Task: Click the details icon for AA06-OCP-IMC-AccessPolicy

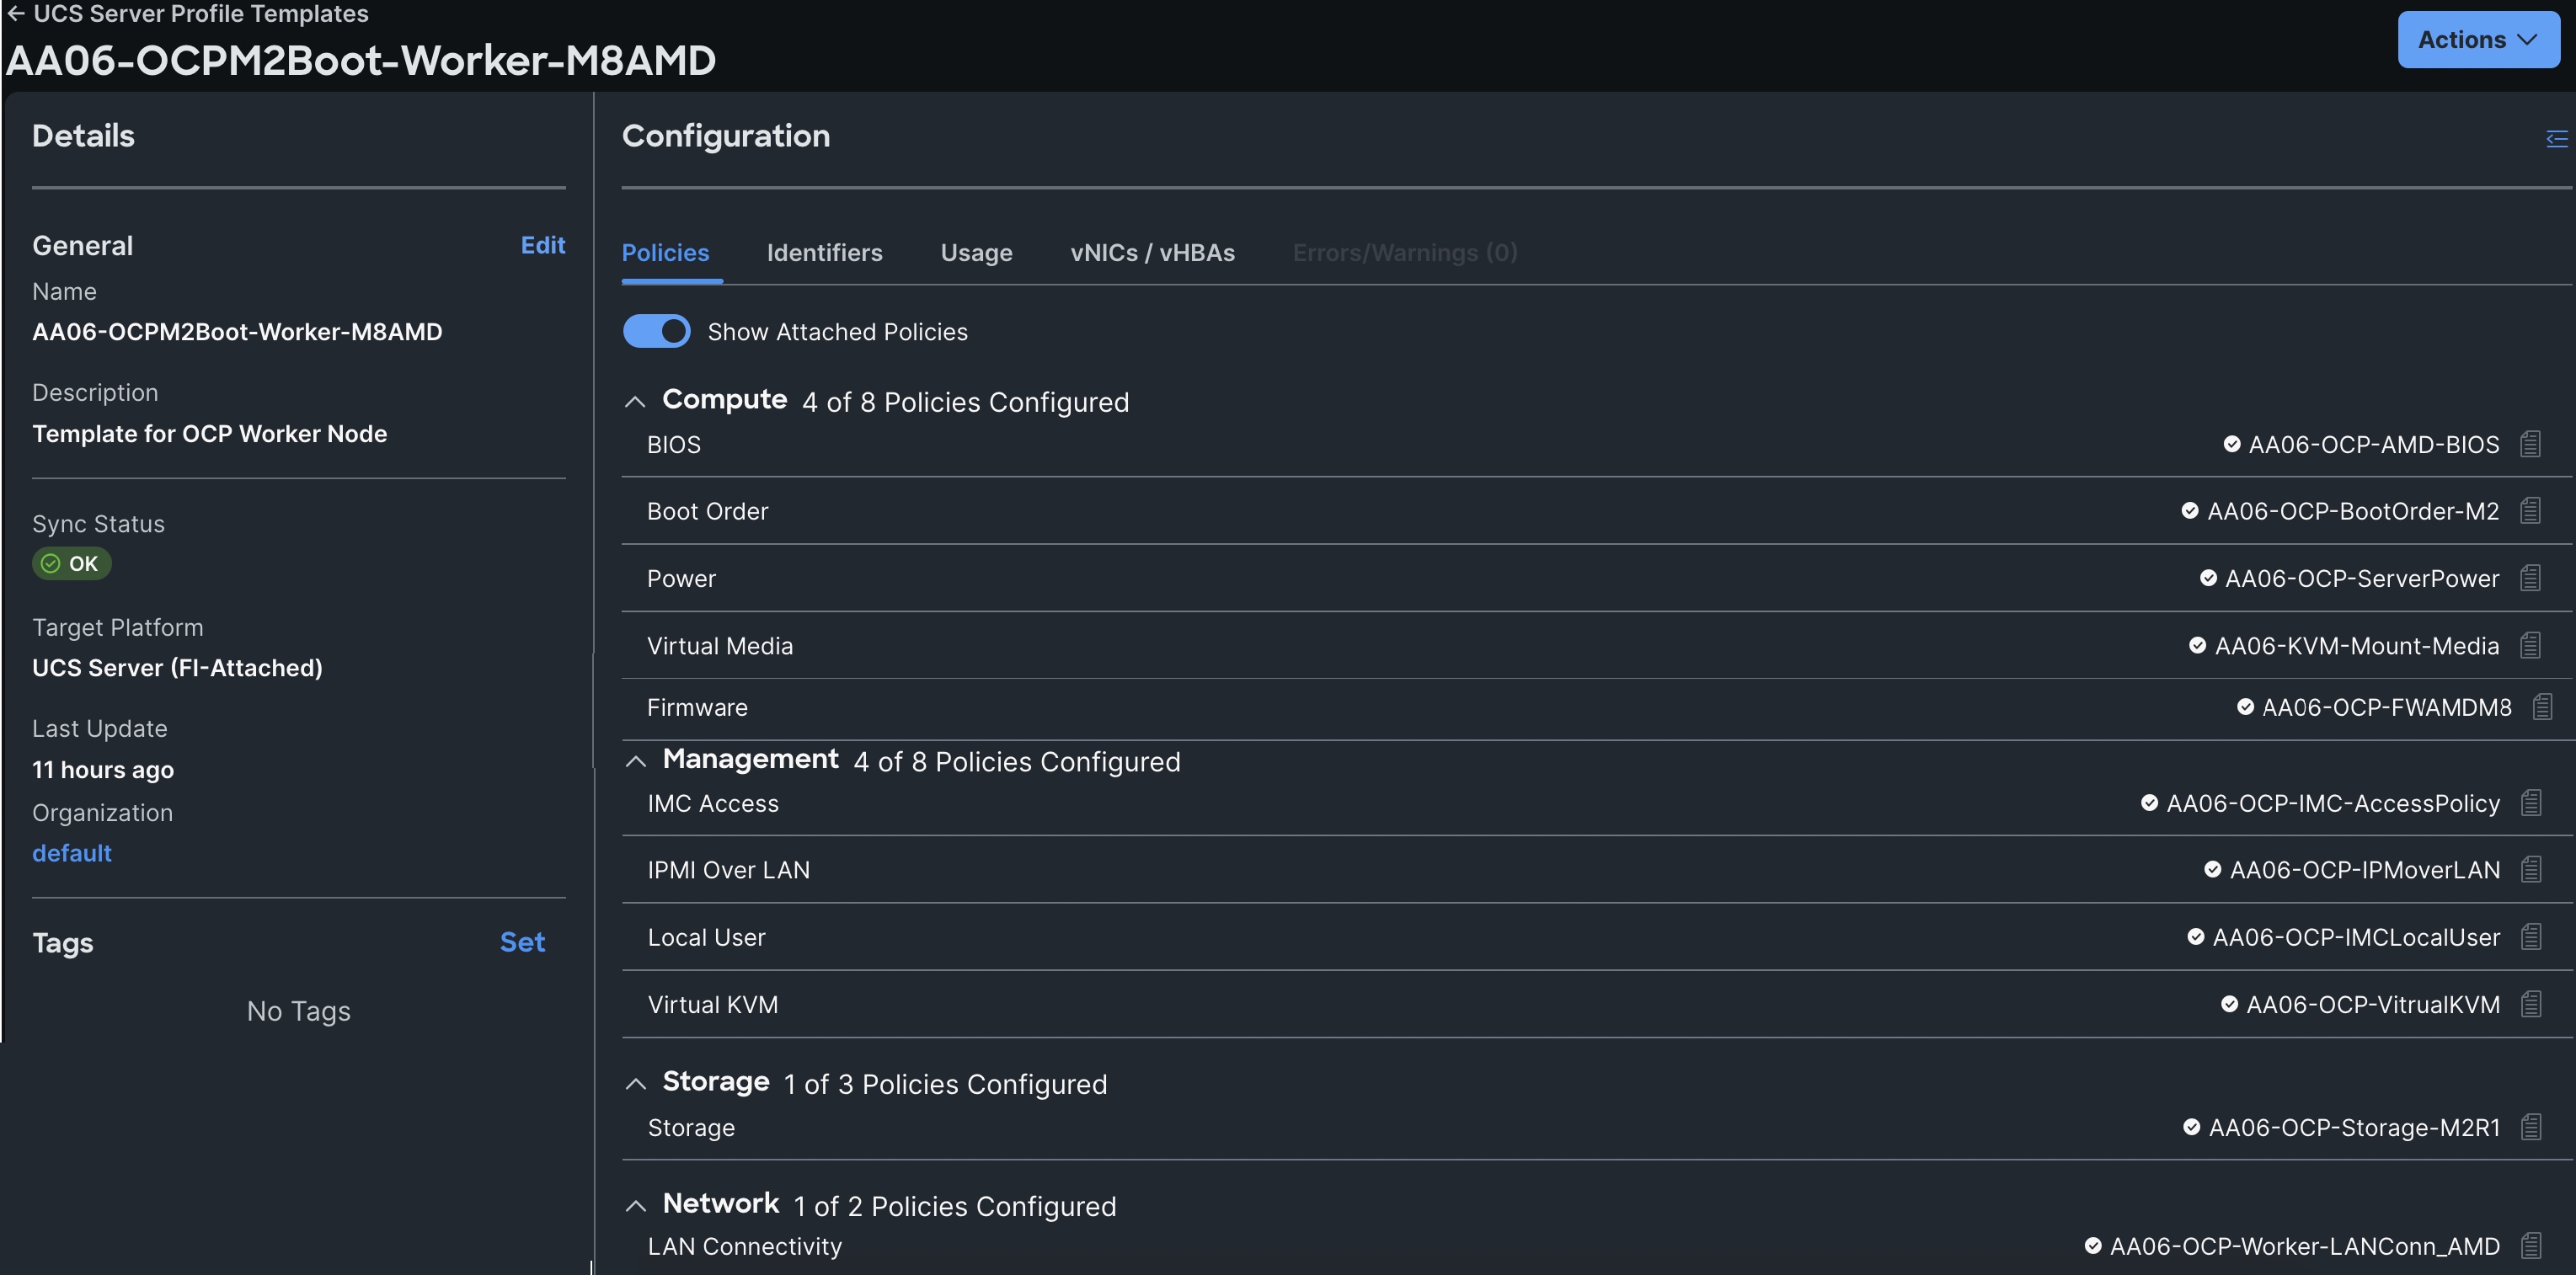Action: 2531,803
